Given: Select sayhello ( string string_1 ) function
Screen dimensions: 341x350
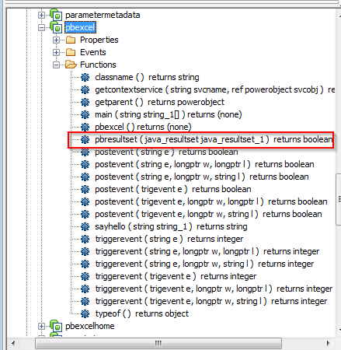Looking at the screenshot, I should coord(171,226).
